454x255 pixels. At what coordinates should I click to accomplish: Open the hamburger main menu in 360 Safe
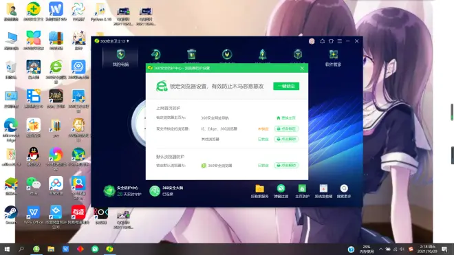click(340, 41)
